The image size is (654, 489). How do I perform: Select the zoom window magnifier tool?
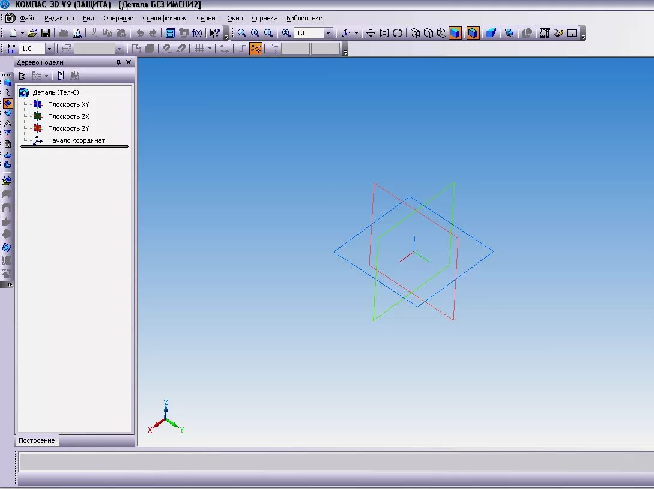click(241, 33)
